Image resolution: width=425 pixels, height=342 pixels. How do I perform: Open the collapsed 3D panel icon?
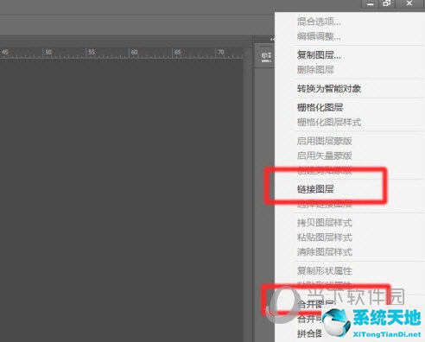[266, 57]
